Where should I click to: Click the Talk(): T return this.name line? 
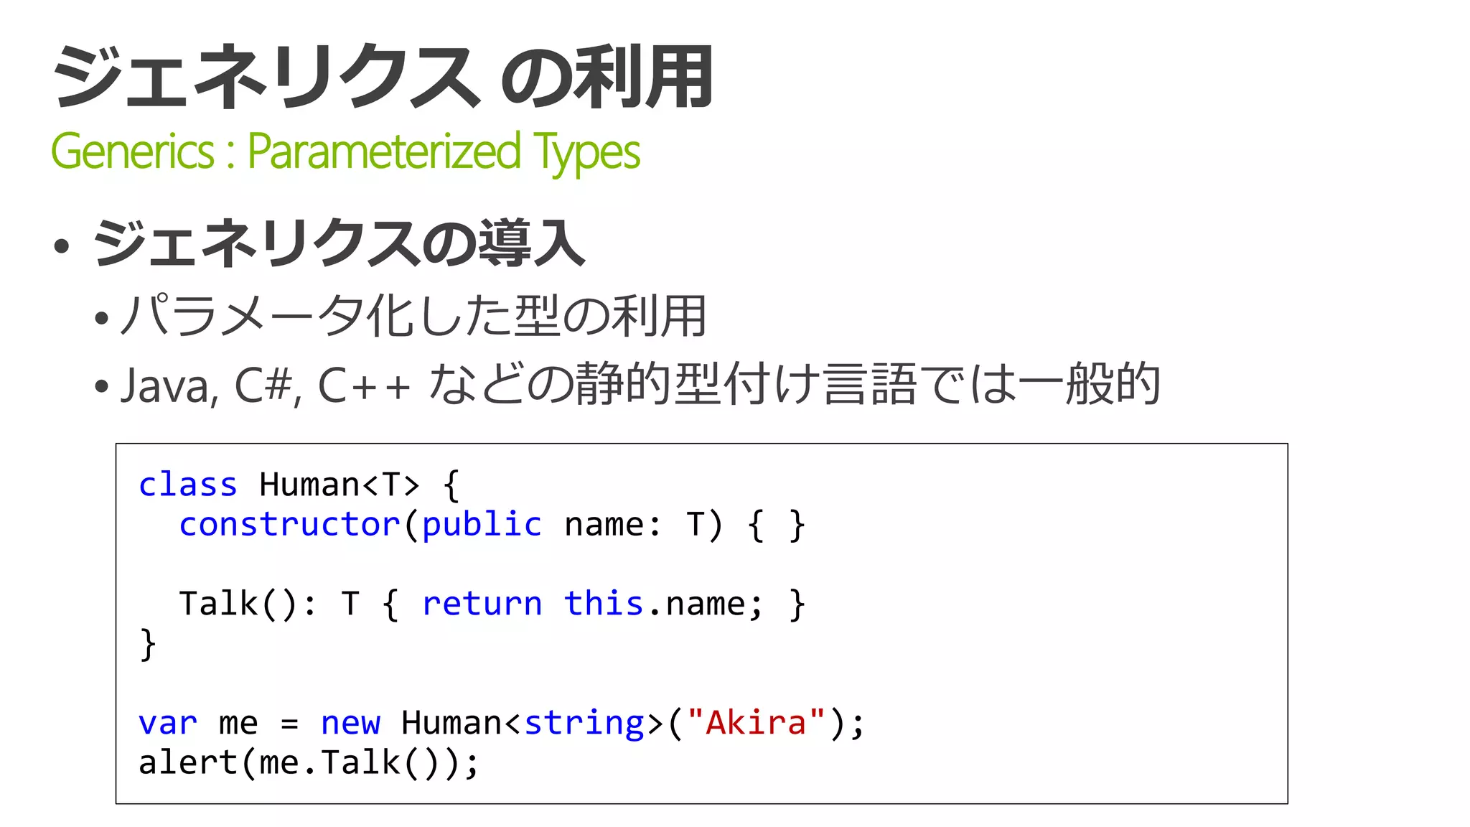coord(492,604)
